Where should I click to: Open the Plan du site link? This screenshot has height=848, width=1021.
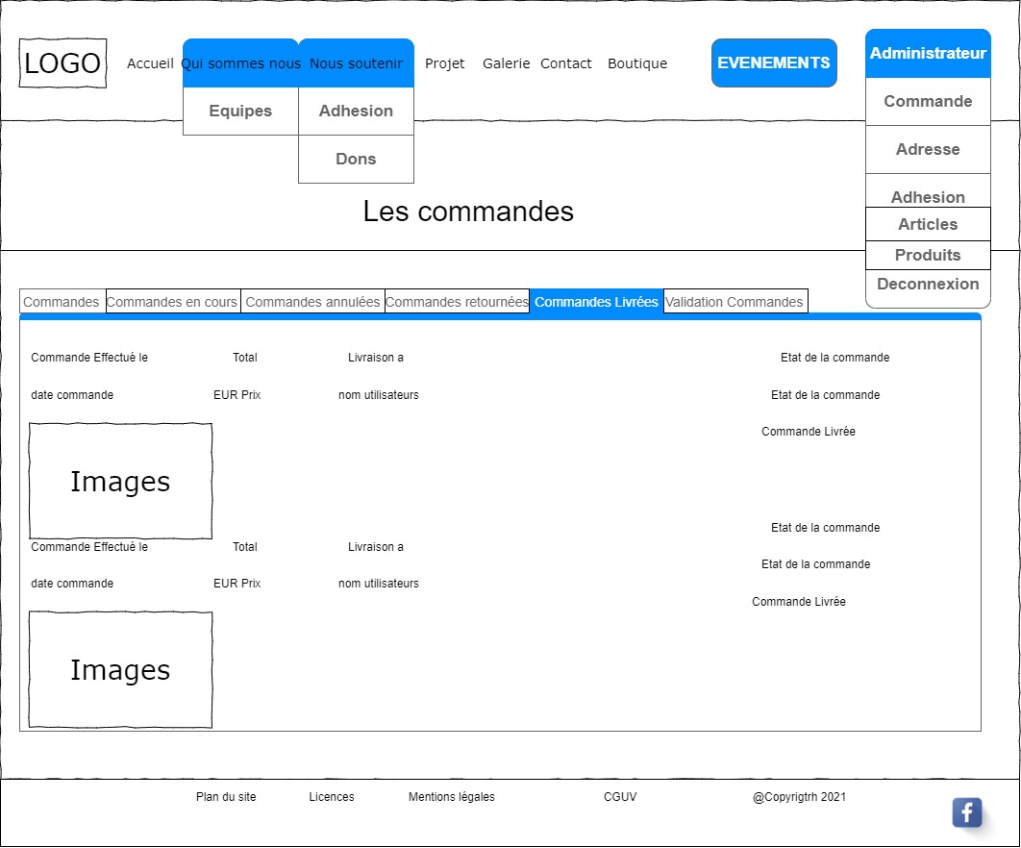(226, 797)
